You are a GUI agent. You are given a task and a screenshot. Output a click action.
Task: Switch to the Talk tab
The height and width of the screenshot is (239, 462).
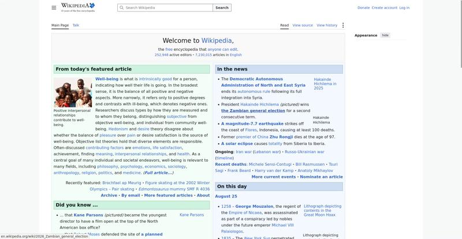pos(76,25)
